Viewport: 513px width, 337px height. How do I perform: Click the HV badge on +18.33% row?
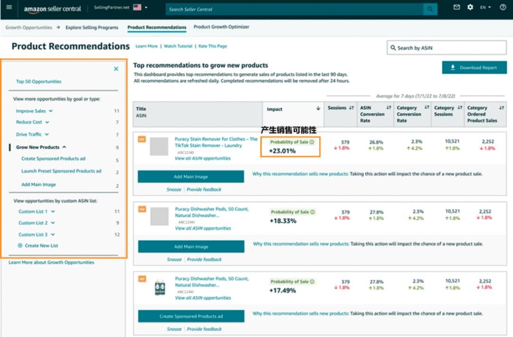point(142,209)
